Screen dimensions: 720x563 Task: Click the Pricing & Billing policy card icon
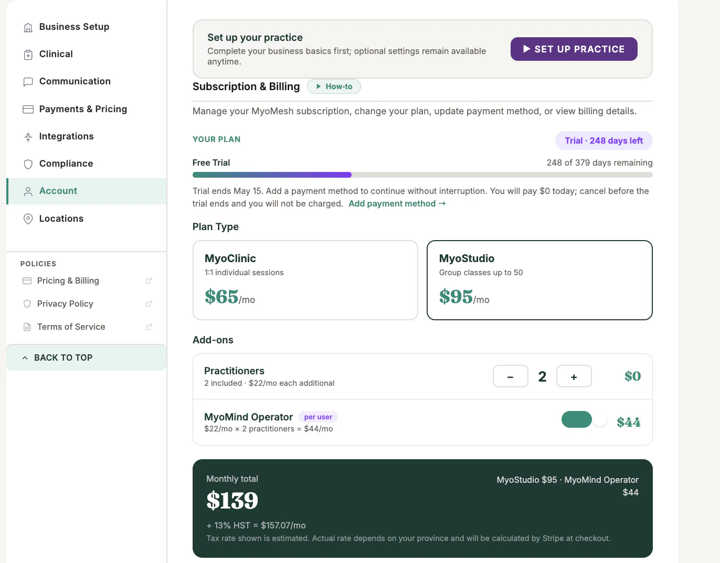coord(27,281)
